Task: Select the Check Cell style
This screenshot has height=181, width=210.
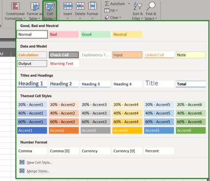Action: point(64,55)
